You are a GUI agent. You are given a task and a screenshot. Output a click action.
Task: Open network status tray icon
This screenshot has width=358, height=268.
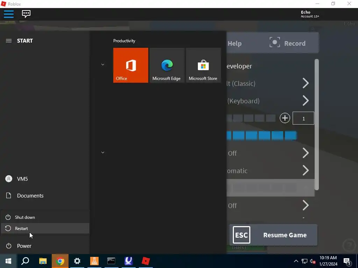[x=305, y=261]
